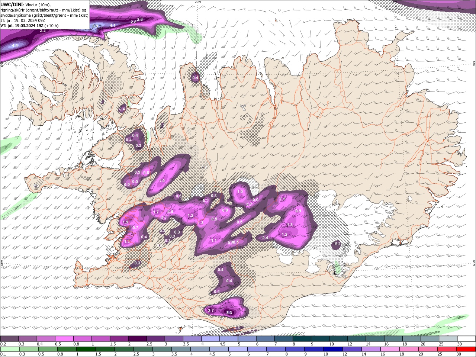This screenshot has height=357, width=476.
Task: Click the 0.2 value near Vatnajökull glacier
Action: tap(337, 244)
